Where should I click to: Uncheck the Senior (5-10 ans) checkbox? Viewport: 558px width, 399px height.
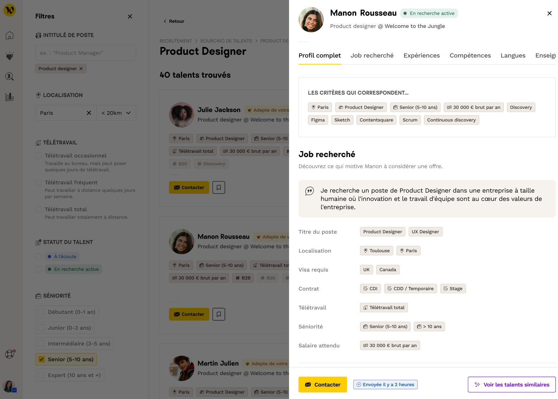pyautogui.click(x=42, y=359)
